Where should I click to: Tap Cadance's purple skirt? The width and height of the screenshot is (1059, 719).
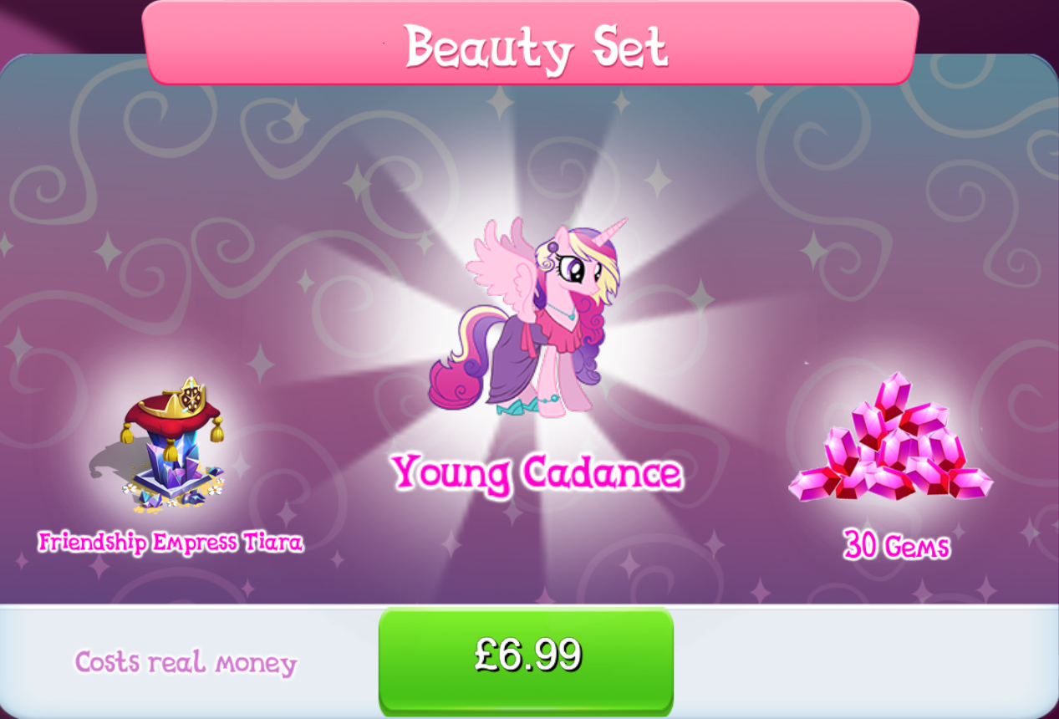(515, 361)
